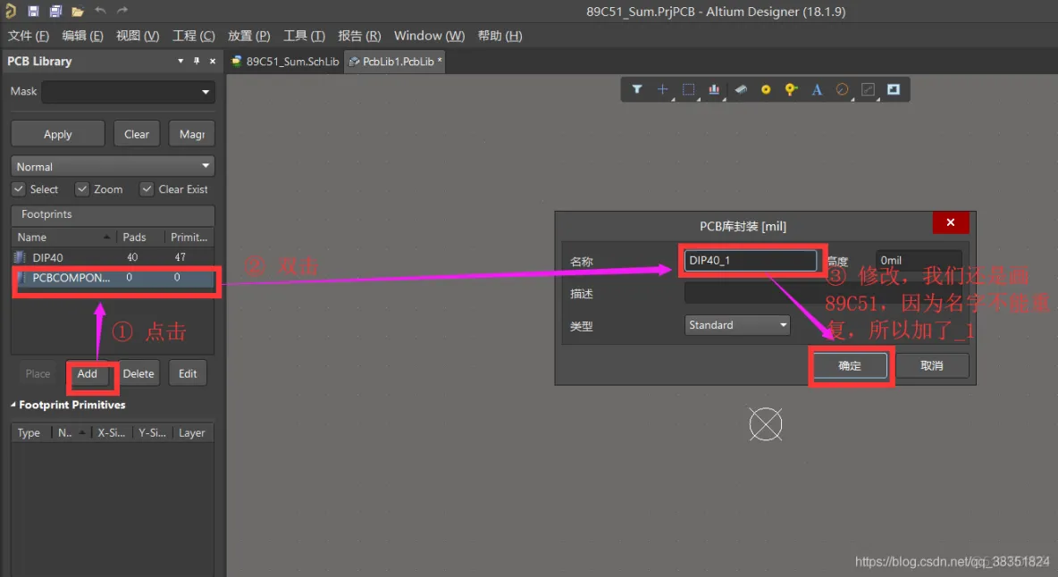
Task: Toggle the Zoom checkbox
Action: pos(82,188)
